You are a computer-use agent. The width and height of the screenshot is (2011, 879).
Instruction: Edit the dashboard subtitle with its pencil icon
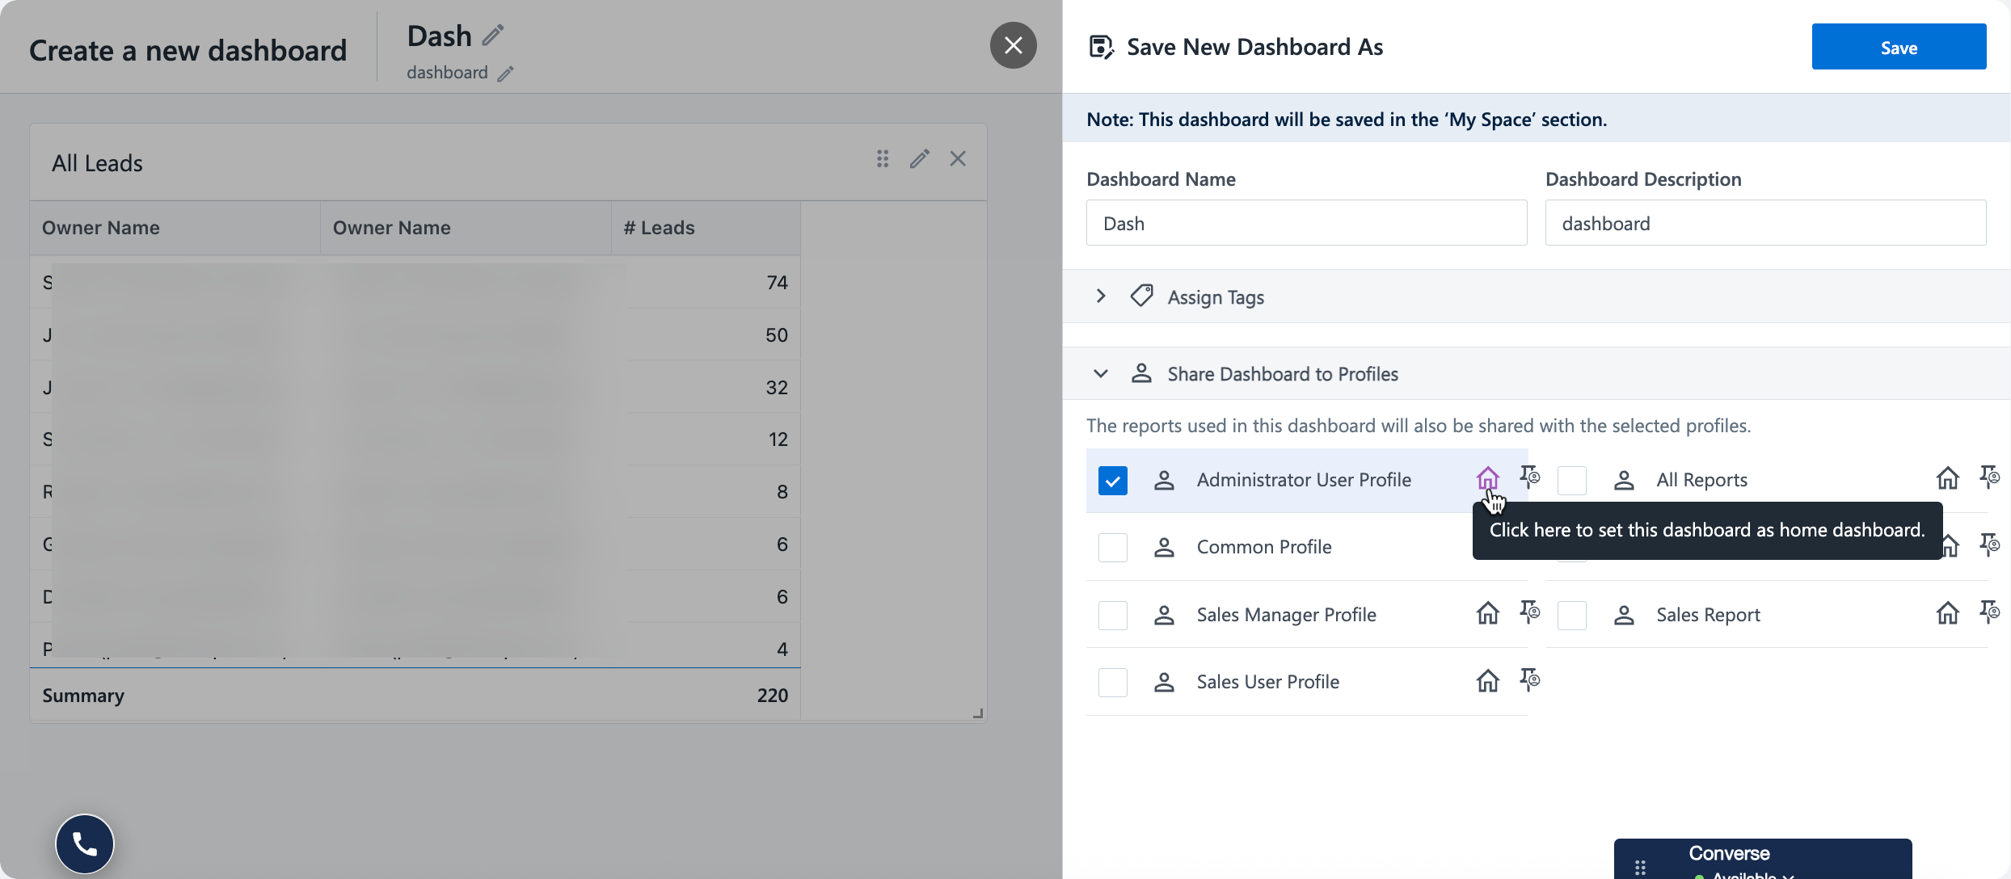point(505,74)
